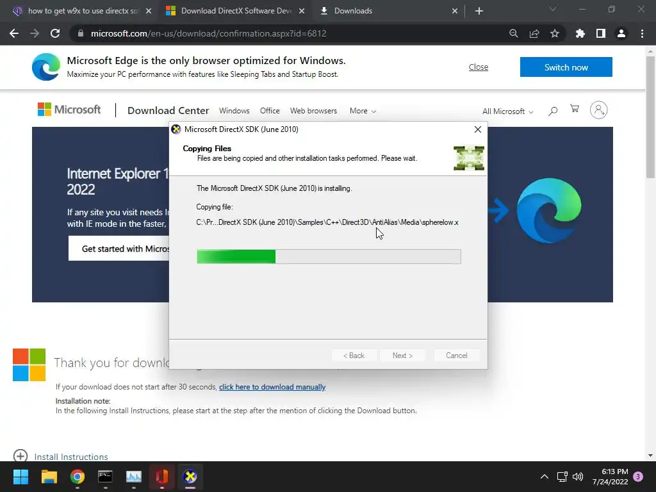Open the notification badge showing 3
The image size is (656, 492).
(x=638, y=477)
